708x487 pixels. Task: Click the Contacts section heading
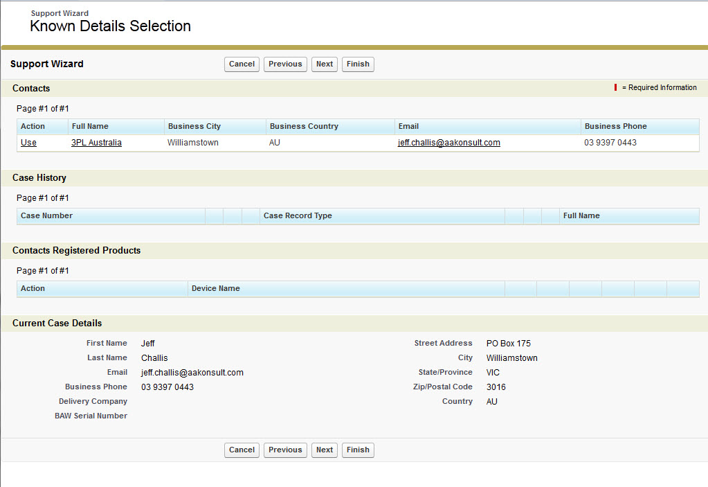31,89
